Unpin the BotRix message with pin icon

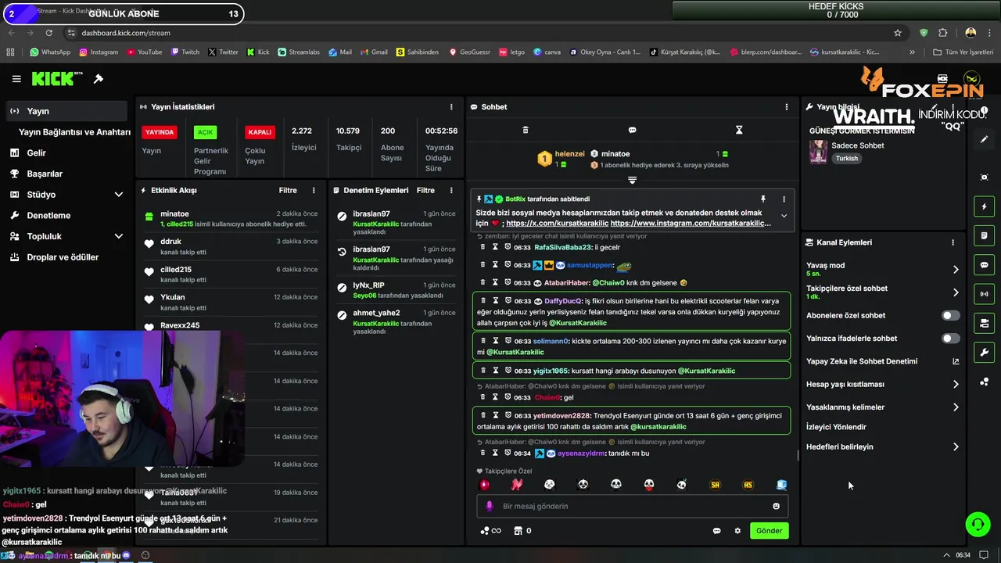coord(763,199)
